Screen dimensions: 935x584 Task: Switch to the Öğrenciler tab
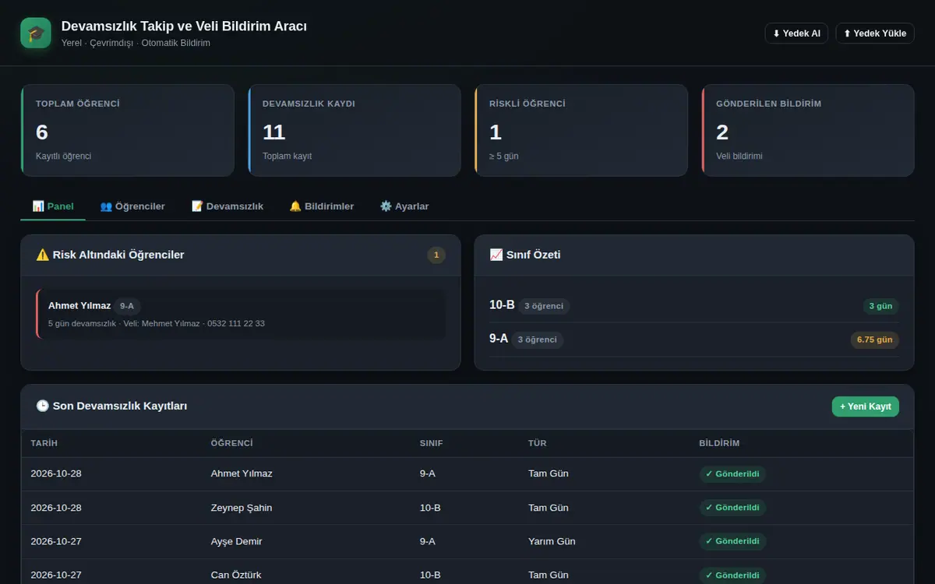[x=132, y=206]
